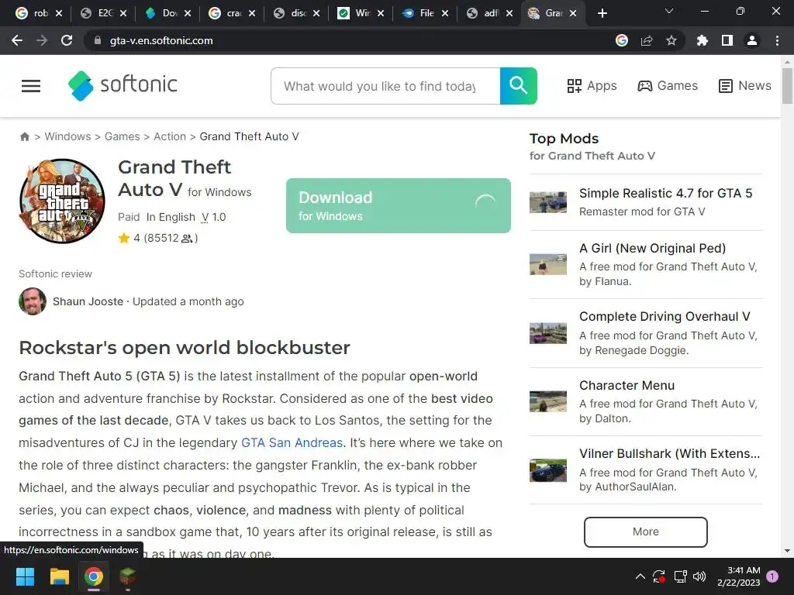Share this page icon
794x595 pixels.
point(647,40)
